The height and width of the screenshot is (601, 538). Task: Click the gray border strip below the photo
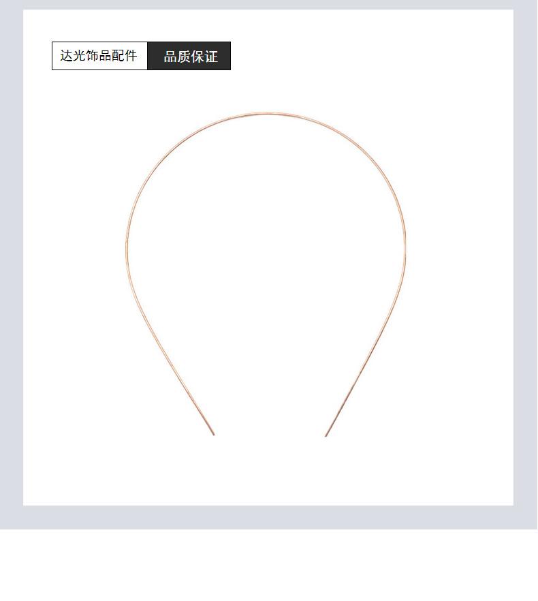(268, 517)
